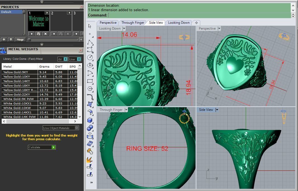Click plus button right of project slider
The width and height of the screenshot is (298, 191).
tap(81, 40)
